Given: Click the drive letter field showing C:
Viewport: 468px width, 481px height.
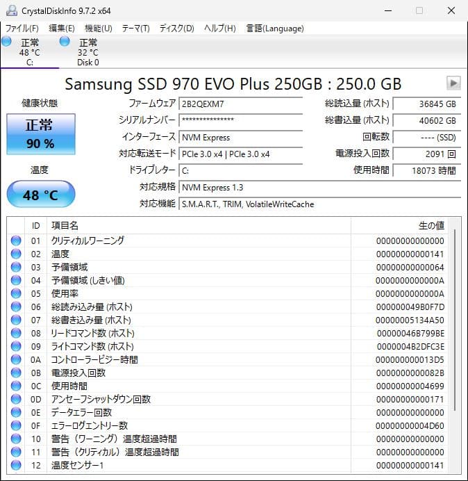Looking at the screenshot, I should tap(240, 170).
